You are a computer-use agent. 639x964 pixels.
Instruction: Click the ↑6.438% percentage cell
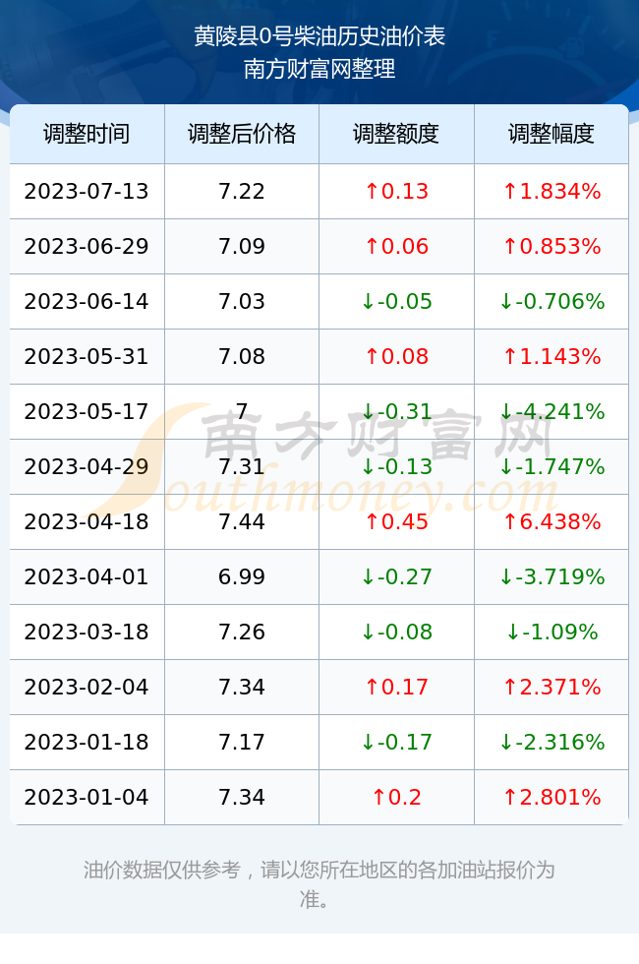[552, 521]
